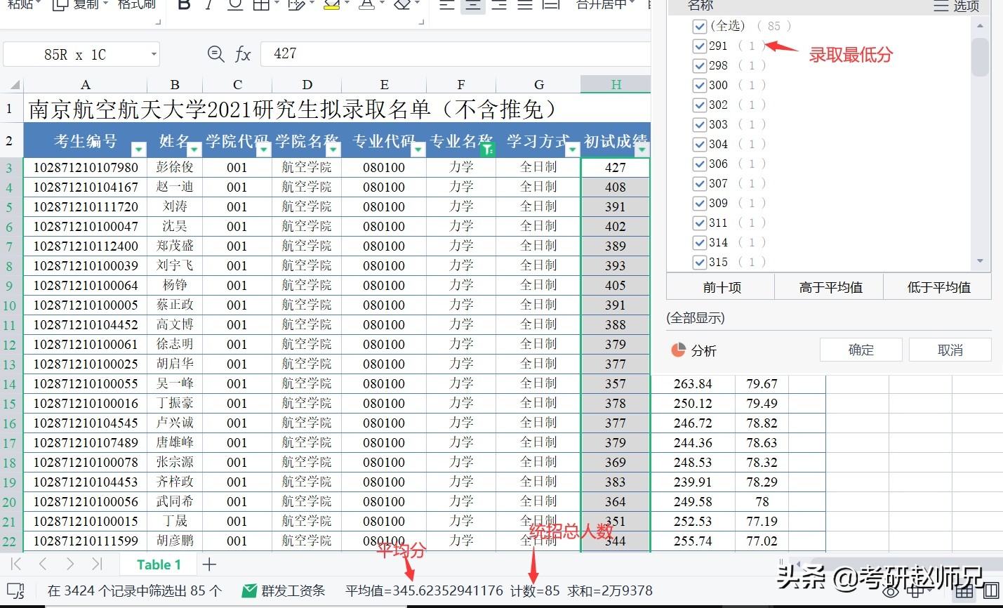
Task: Toggle the 315 filter checkbox
Action: click(700, 261)
